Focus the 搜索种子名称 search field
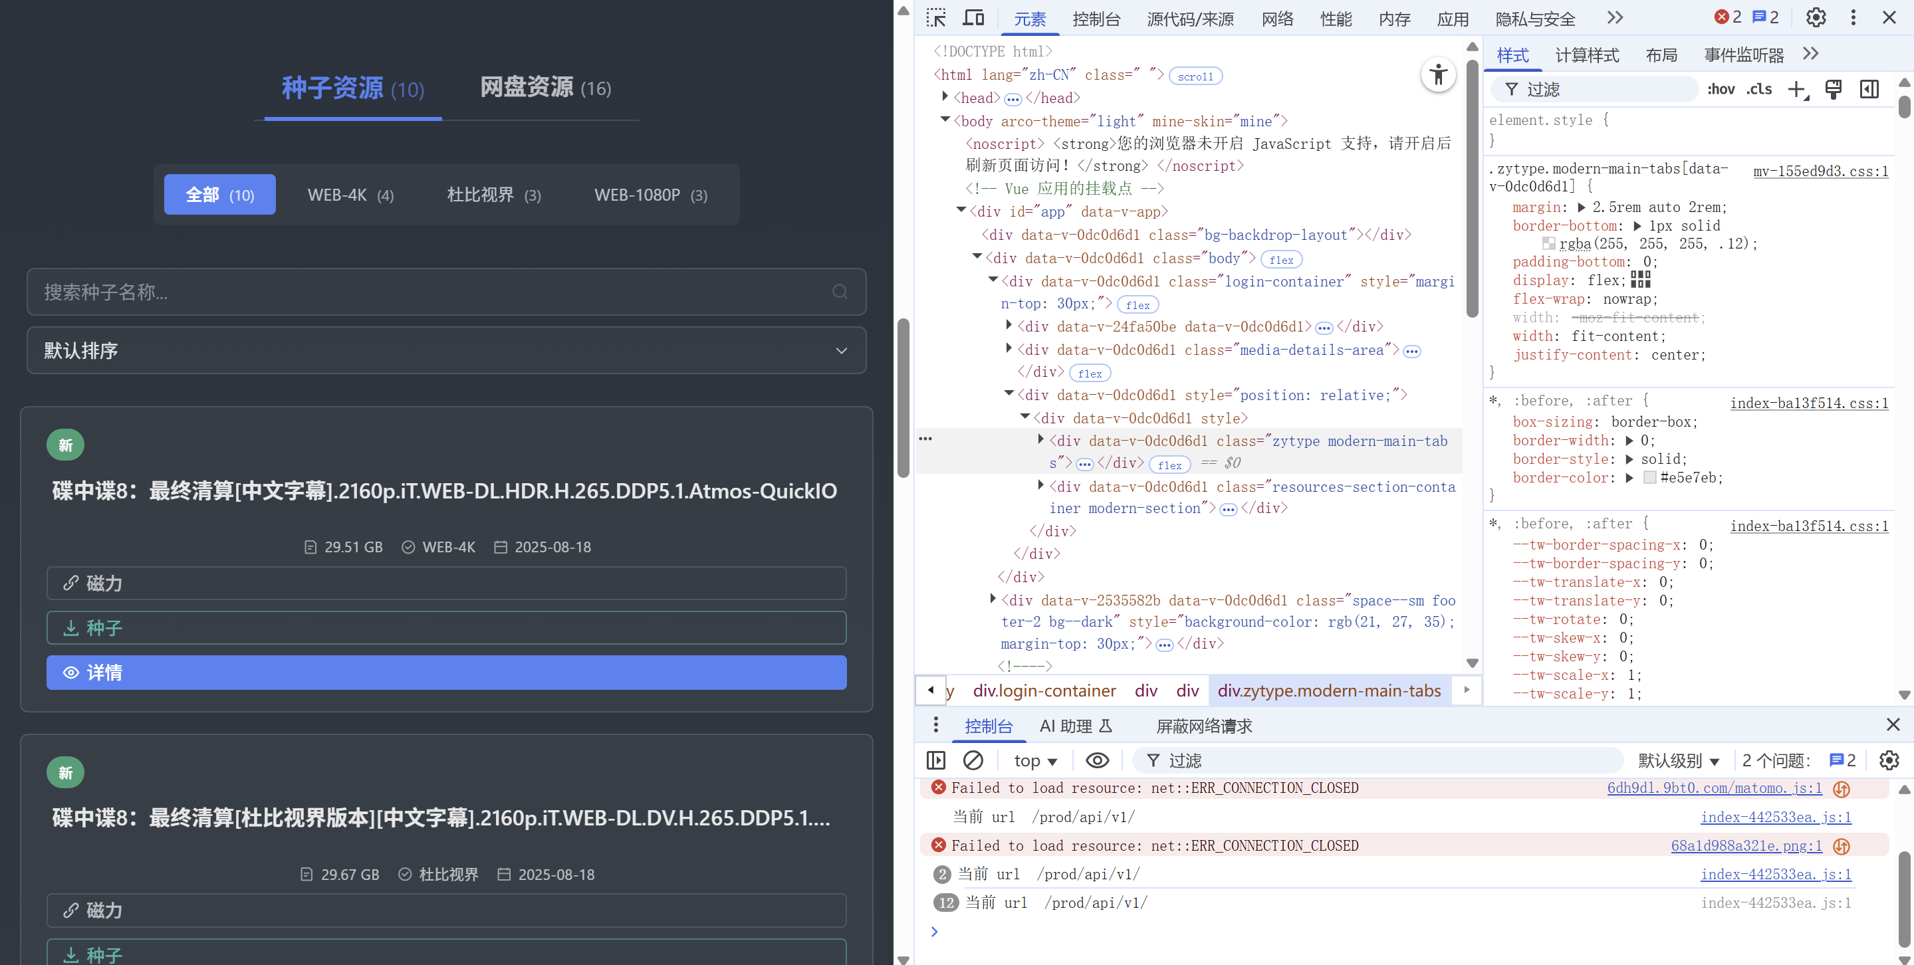The image size is (1914, 965). tap(431, 292)
